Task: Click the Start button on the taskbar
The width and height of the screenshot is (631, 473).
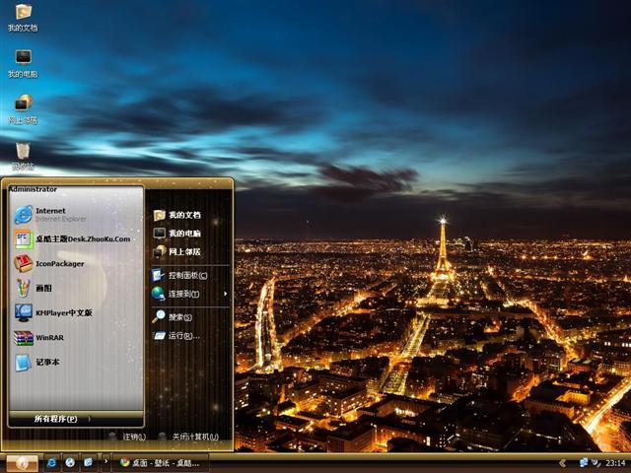Action: tap(22, 462)
